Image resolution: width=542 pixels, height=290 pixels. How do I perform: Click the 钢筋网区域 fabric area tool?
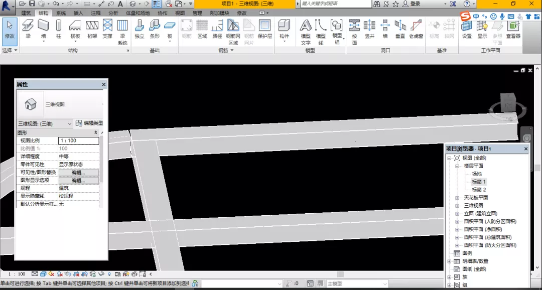[x=233, y=32]
